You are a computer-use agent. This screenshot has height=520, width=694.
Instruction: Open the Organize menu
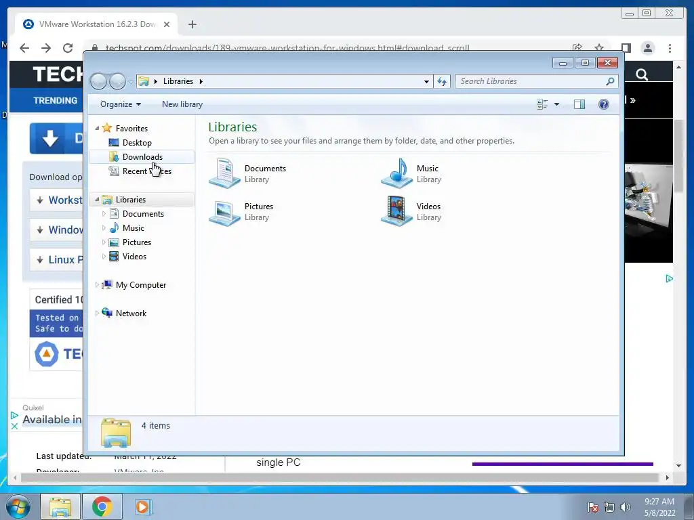[x=121, y=104]
